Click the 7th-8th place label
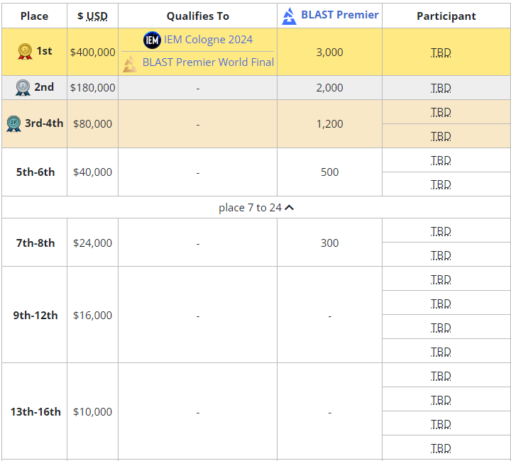 35,243
